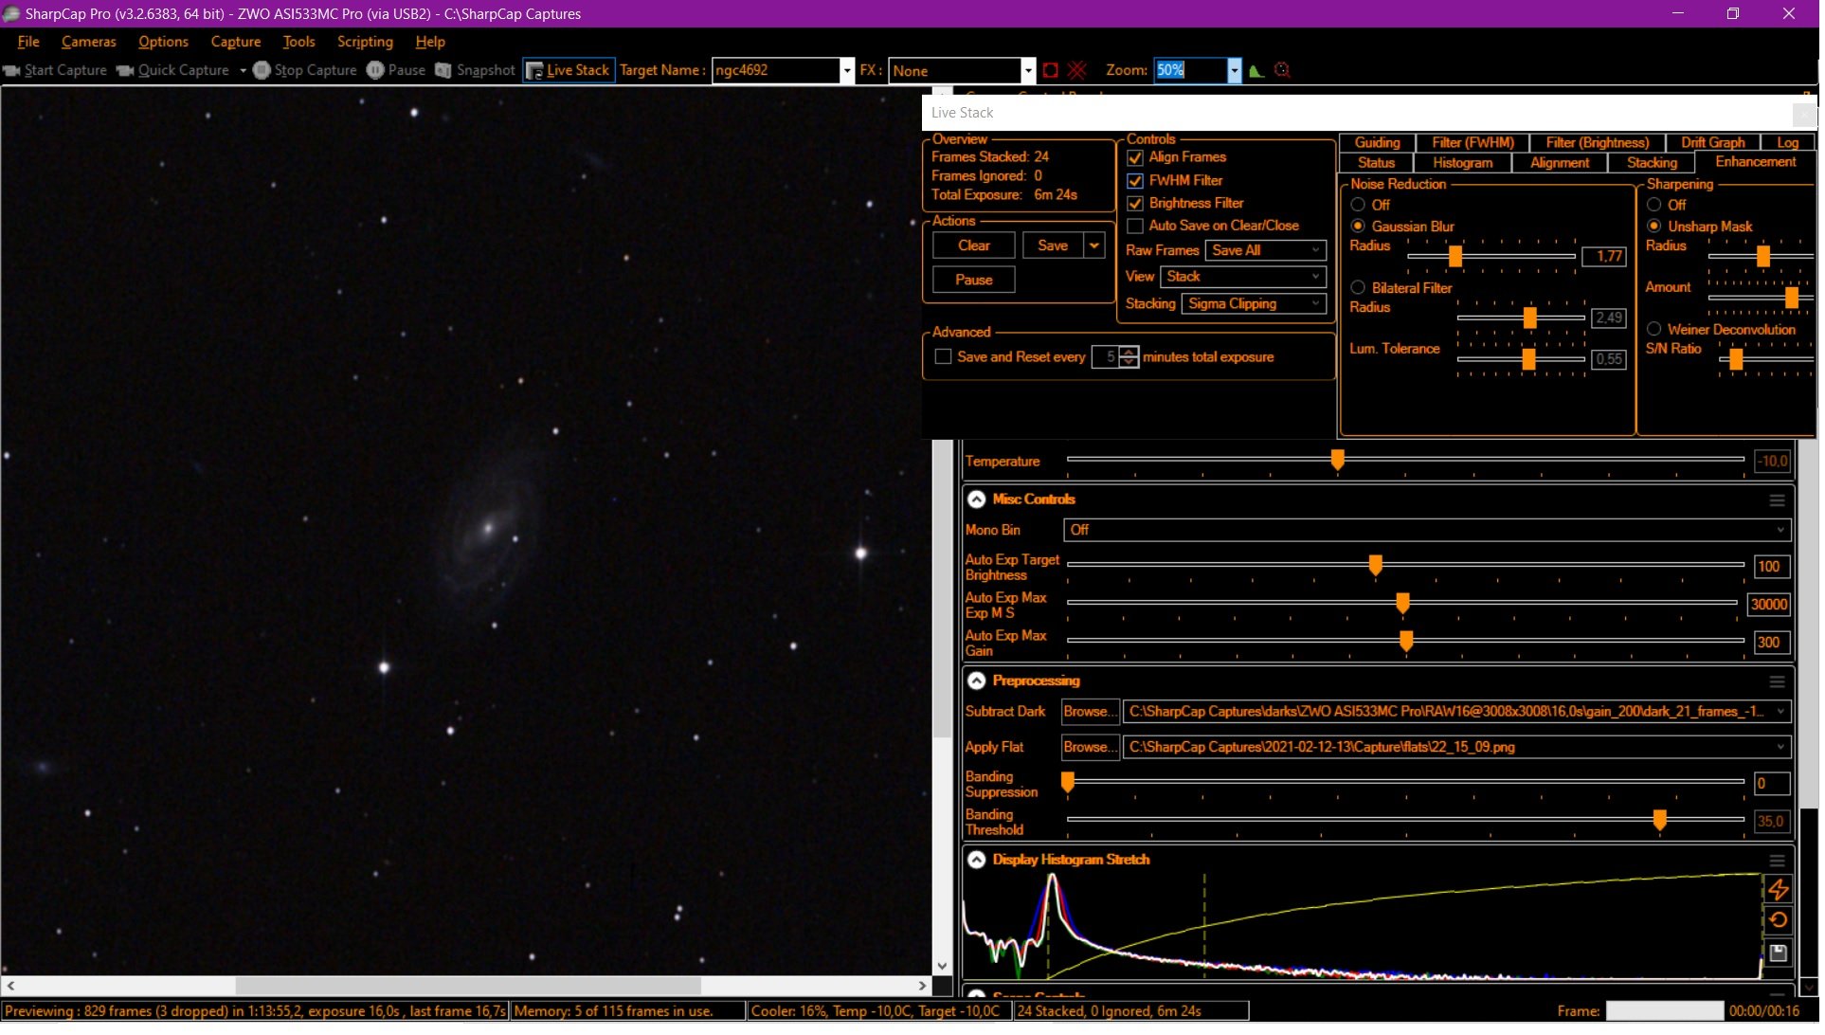Open the Scripting menu
1825x1035 pixels.
(x=366, y=42)
